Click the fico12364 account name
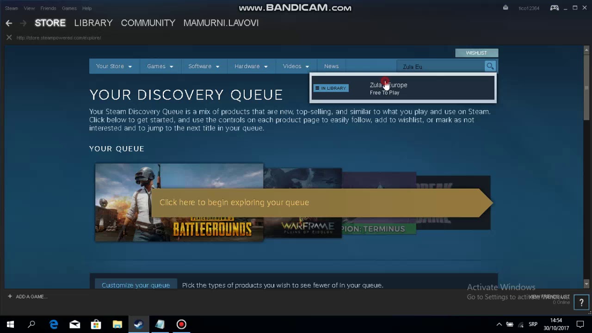Screen dimensions: 592x333 tap(529, 8)
